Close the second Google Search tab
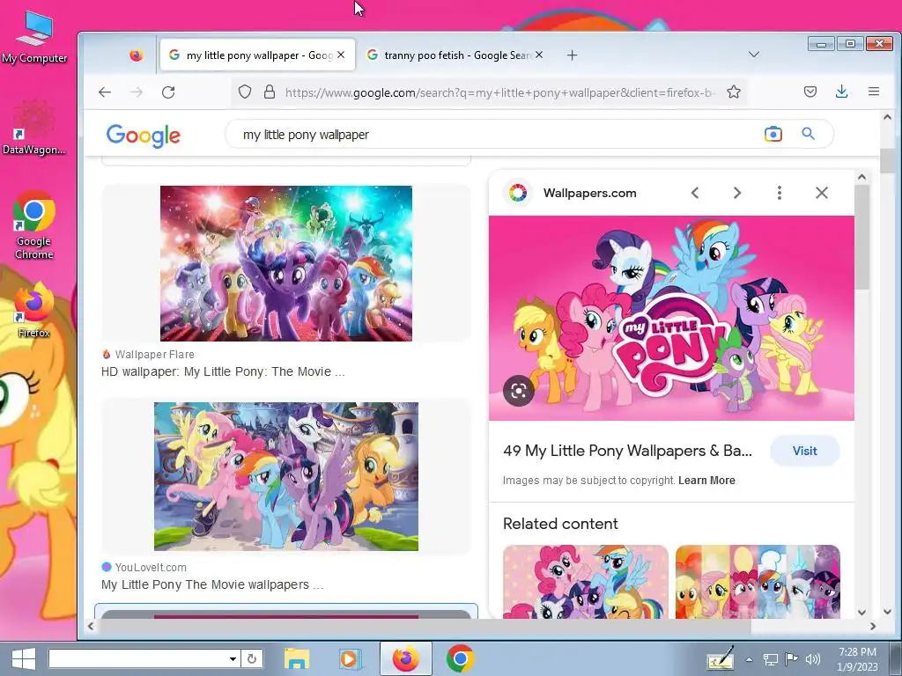 [539, 55]
